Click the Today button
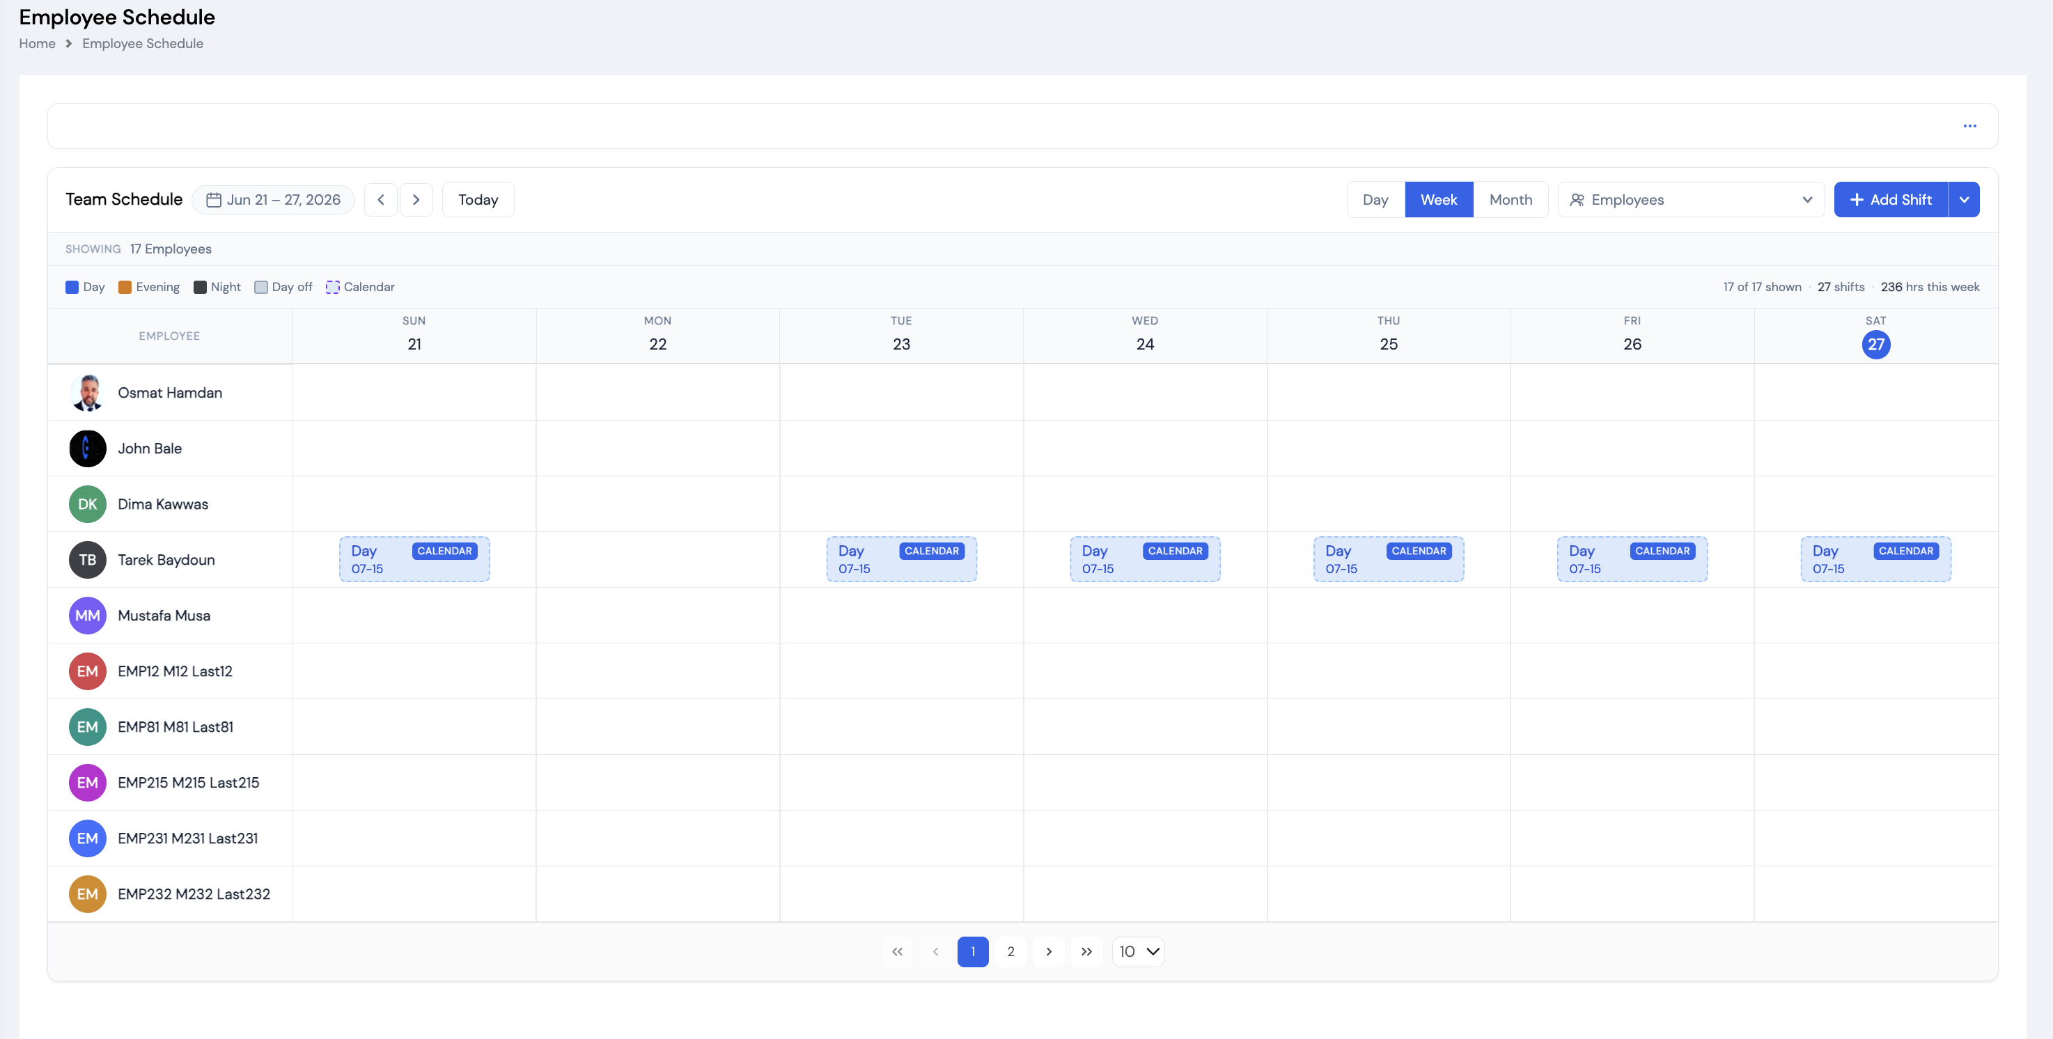The image size is (2053, 1039). [x=478, y=200]
